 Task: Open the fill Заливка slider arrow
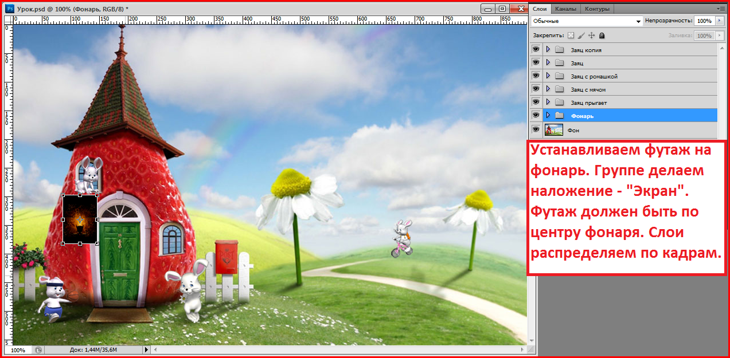[x=719, y=36]
